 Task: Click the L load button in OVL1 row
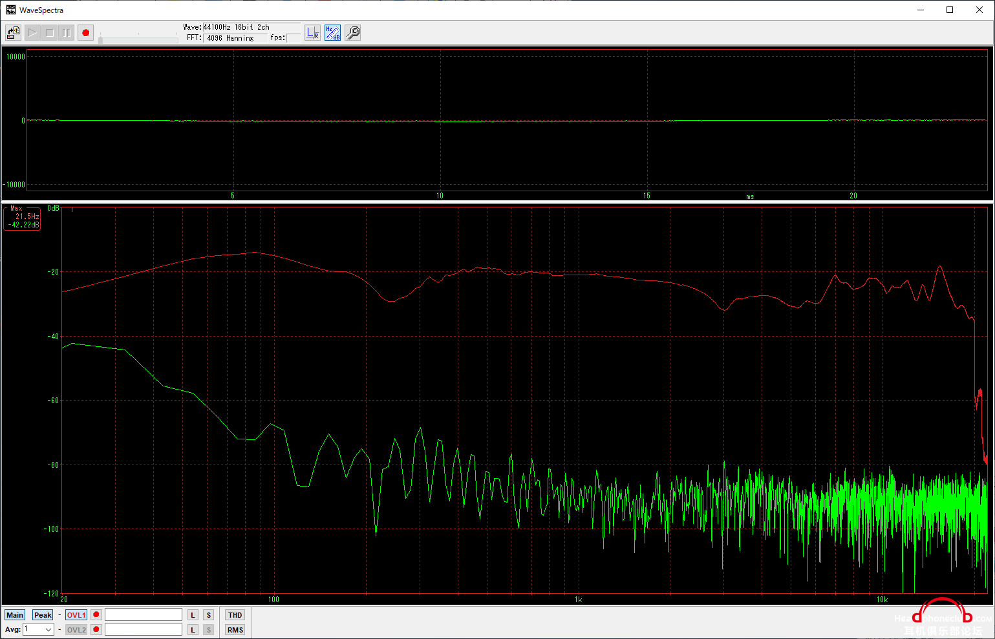193,615
